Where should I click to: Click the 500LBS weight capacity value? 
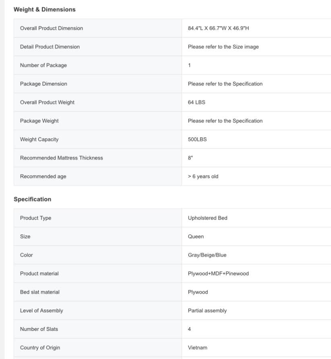(197, 139)
